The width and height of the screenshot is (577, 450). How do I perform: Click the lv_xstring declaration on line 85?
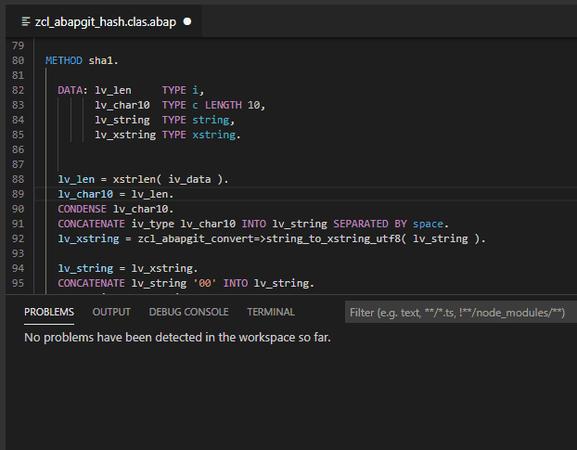pos(124,135)
